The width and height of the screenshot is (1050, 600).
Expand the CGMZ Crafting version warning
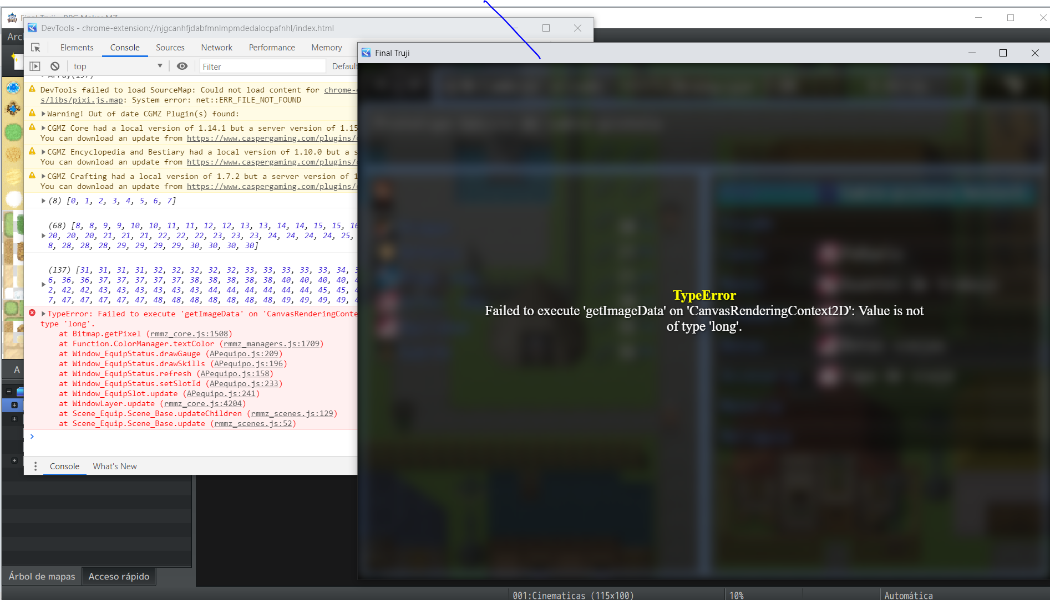(43, 176)
